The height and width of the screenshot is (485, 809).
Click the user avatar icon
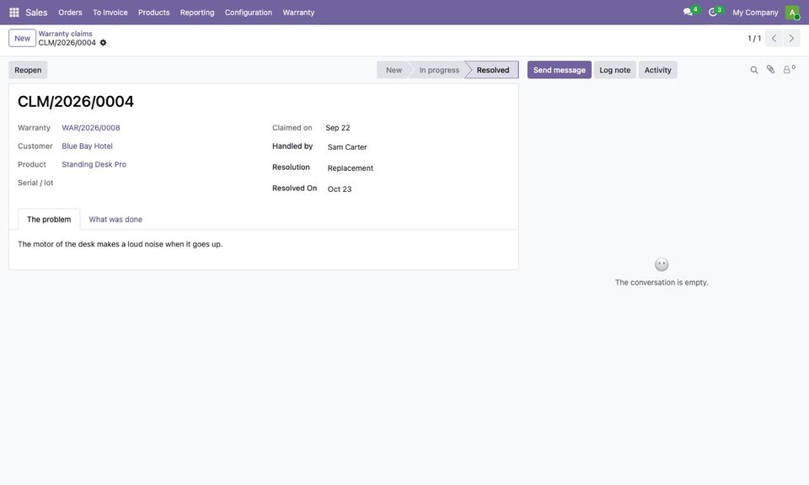click(x=792, y=13)
